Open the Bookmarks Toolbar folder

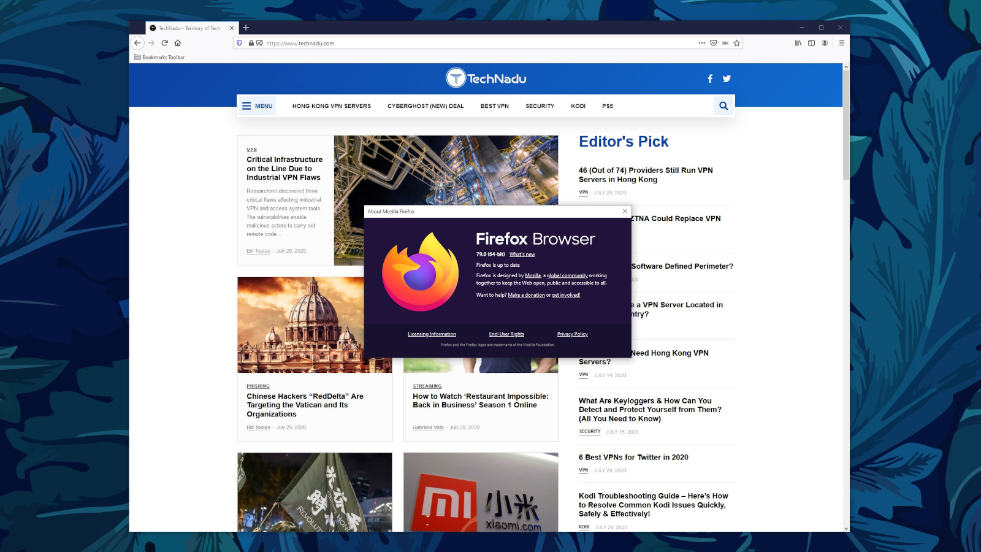tap(159, 57)
